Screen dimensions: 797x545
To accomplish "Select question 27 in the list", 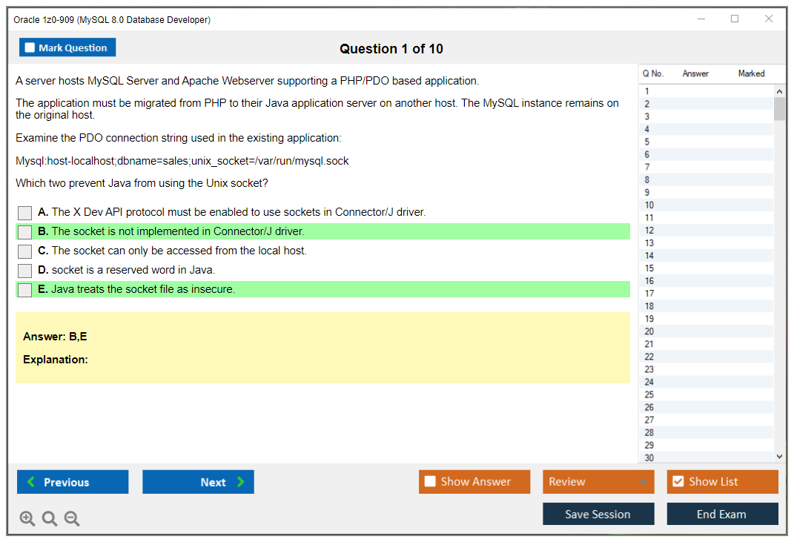I will [x=706, y=420].
